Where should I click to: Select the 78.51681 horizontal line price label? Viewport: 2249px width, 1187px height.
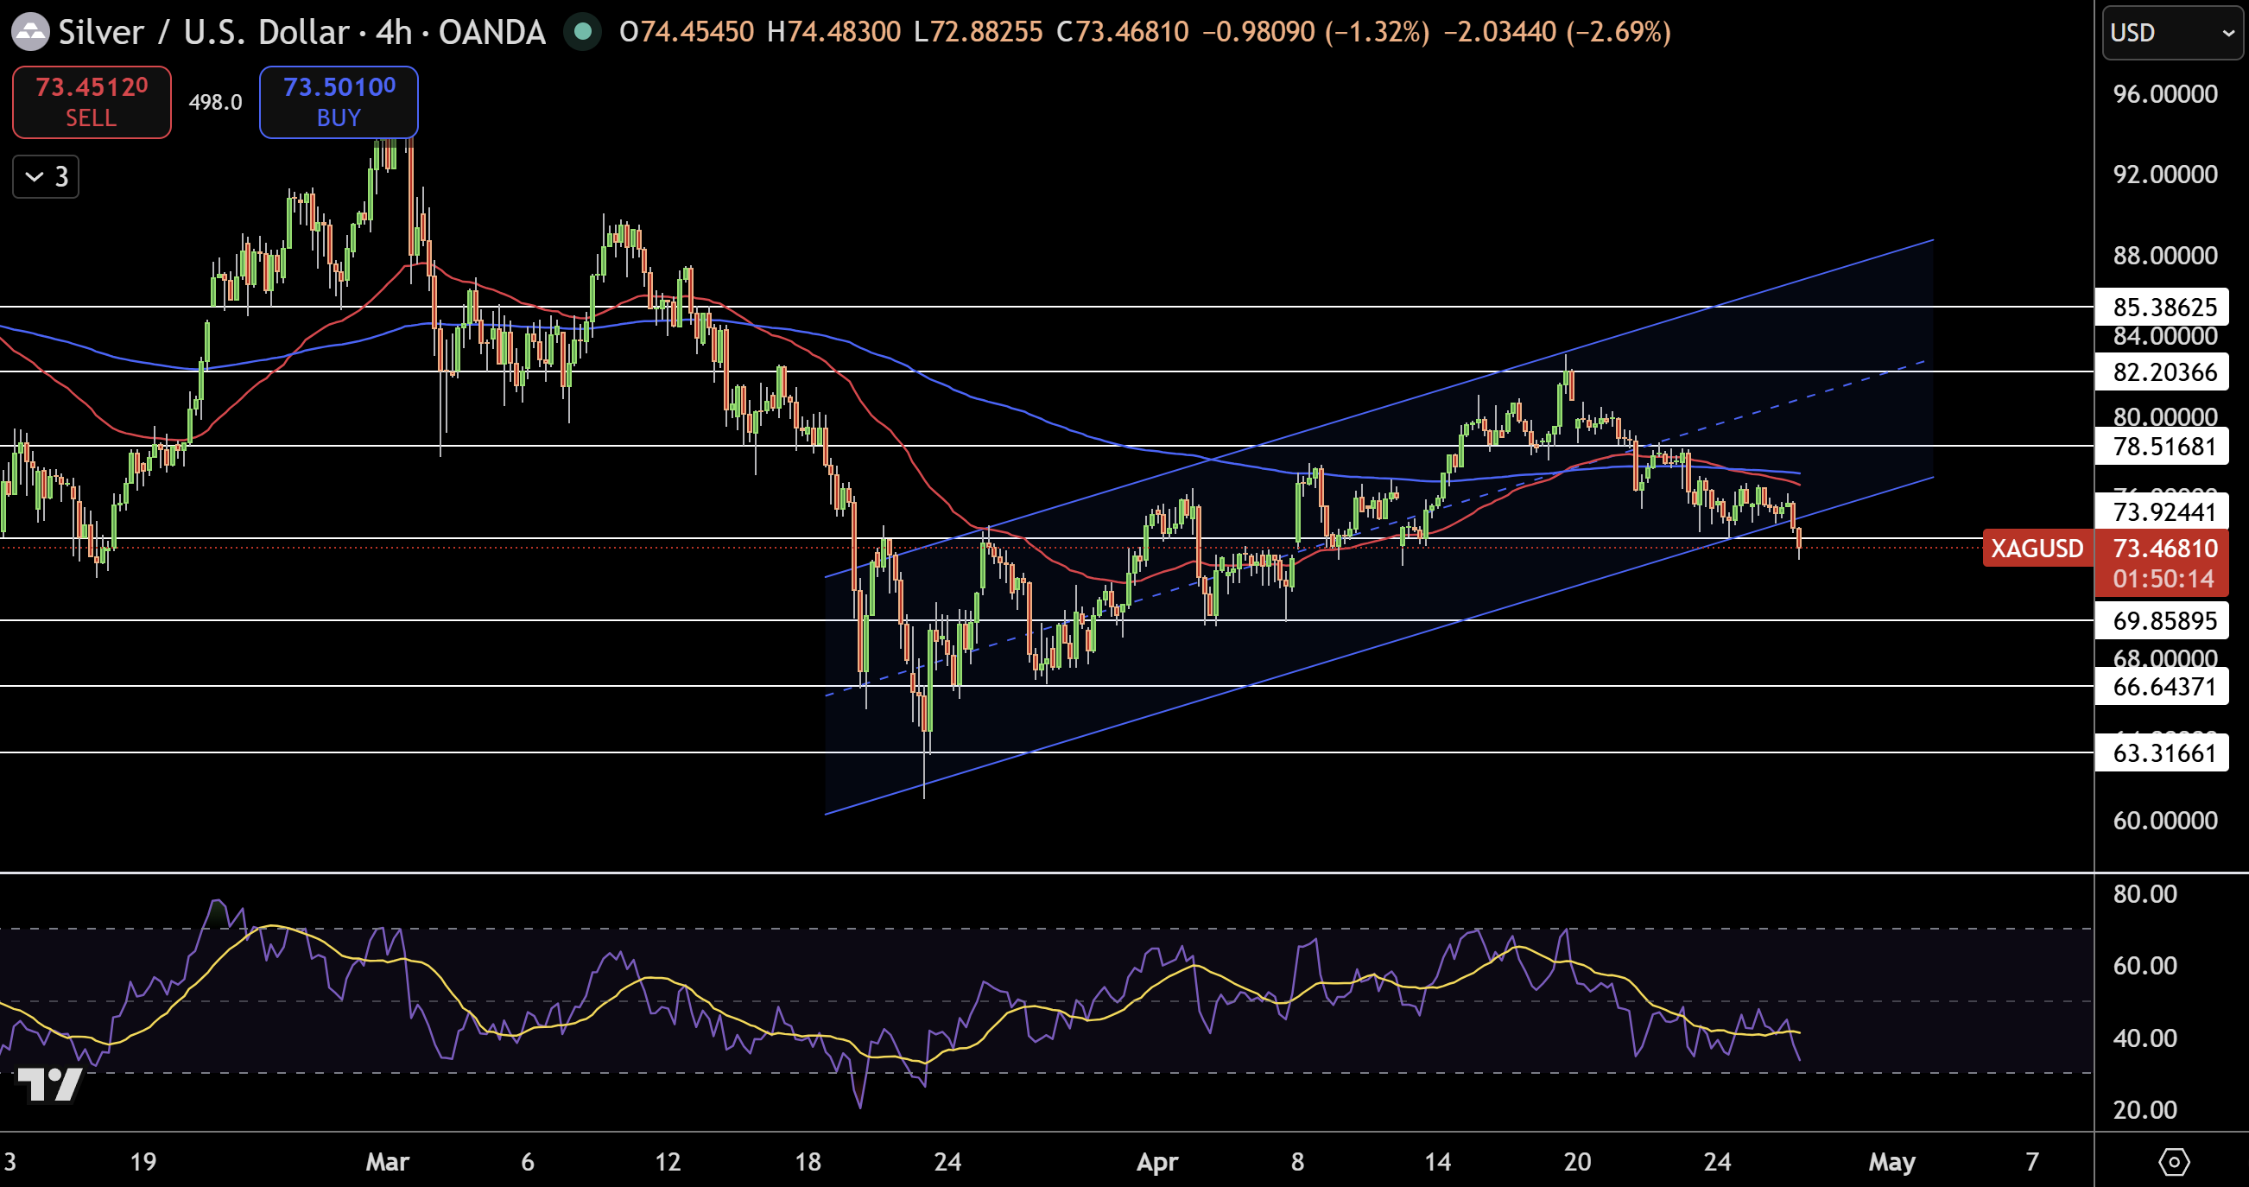(2162, 447)
